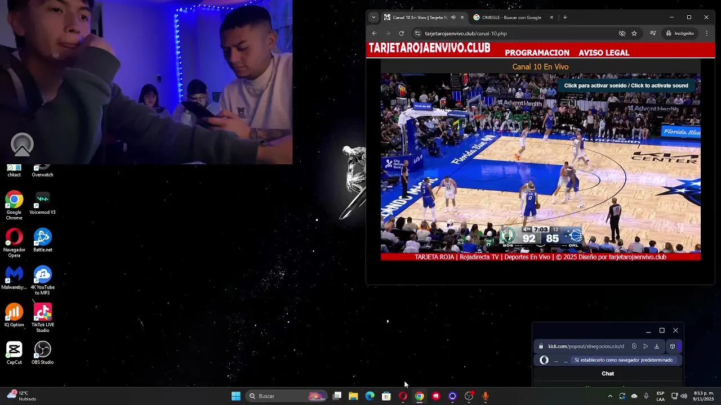Reload the tarjetarojaenvivo page

pos(402,33)
